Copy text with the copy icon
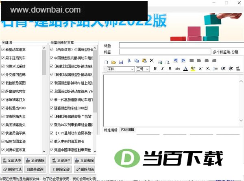244x181 pixels. 137,61
